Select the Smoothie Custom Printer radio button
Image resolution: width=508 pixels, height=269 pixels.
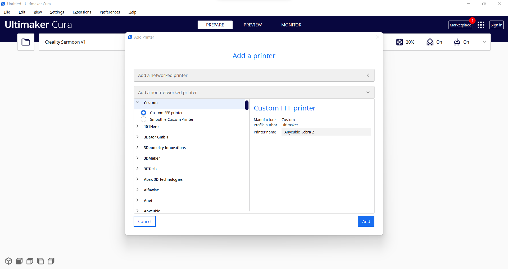click(x=143, y=119)
